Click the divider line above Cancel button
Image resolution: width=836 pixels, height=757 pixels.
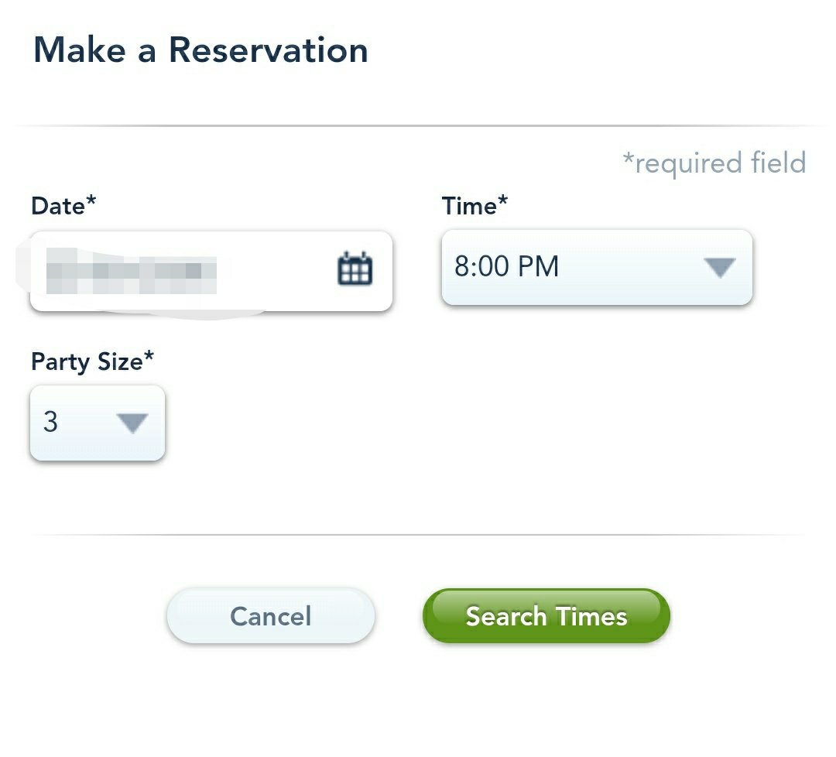click(x=418, y=534)
